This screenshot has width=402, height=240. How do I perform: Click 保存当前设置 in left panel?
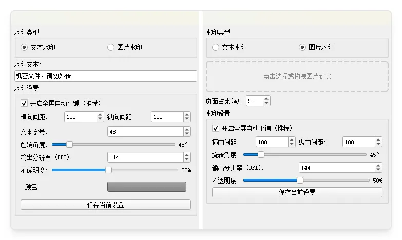pos(106,205)
